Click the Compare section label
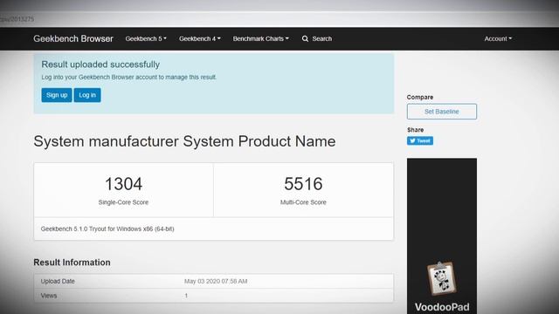This screenshot has height=314, width=559. pyautogui.click(x=420, y=97)
